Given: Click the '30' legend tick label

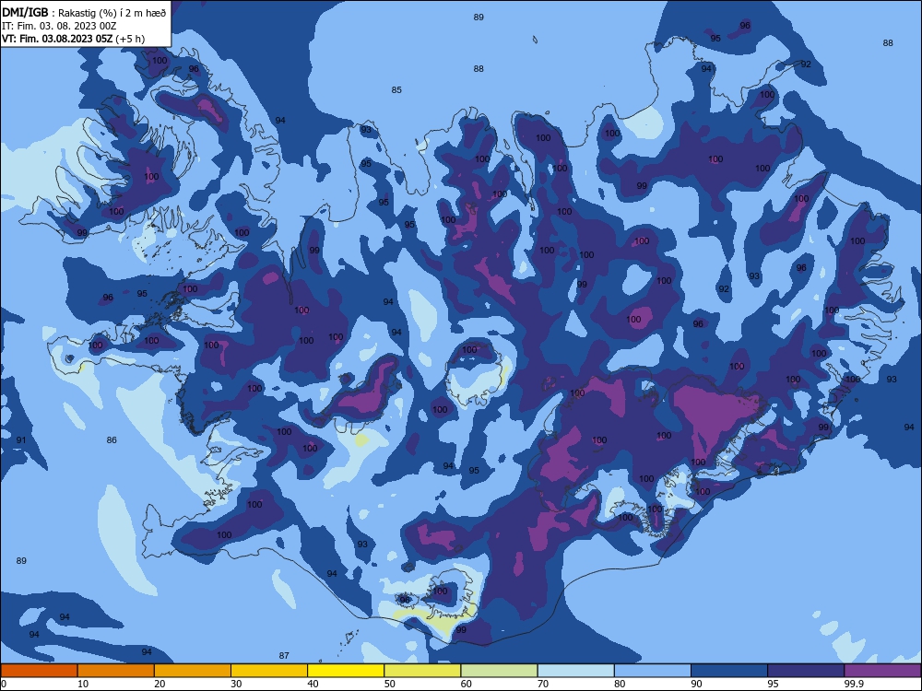Looking at the screenshot, I should (x=236, y=684).
